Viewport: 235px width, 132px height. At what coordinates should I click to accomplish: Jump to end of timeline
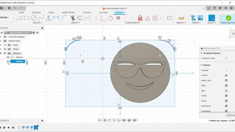(x=13, y=128)
